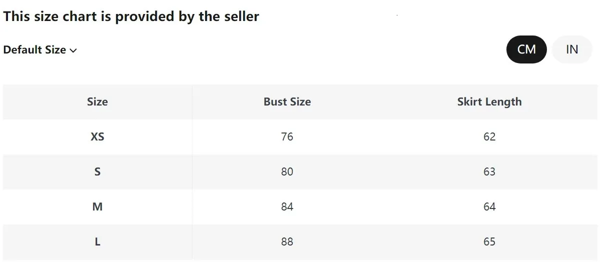Click the size chart seller heading text

coord(131,16)
